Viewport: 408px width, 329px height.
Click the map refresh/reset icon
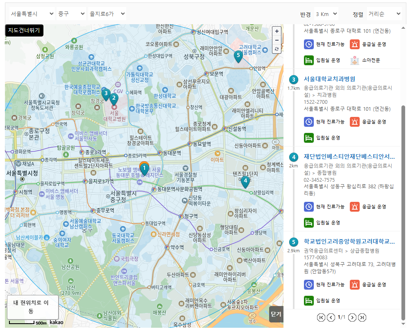pos(277,49)
